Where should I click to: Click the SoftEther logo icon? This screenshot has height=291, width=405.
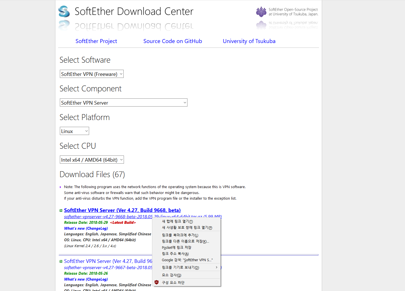coord(64,12)
